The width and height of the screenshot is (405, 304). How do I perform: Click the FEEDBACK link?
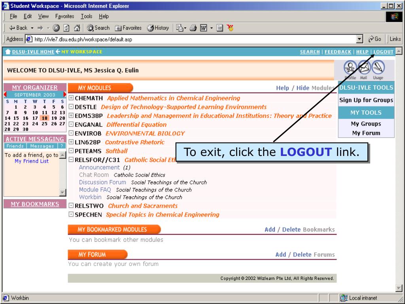tap(338, 52)
